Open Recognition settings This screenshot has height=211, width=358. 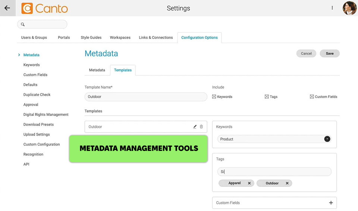(33, 154)
